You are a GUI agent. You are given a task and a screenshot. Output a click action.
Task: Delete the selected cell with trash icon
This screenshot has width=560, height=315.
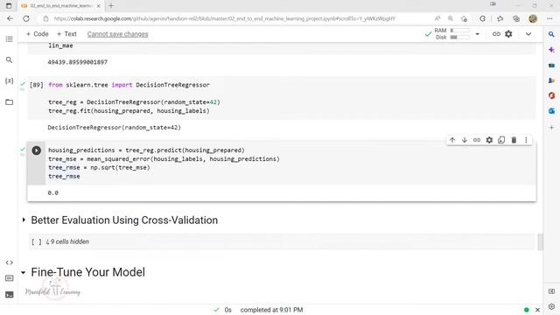pos(514,140)
